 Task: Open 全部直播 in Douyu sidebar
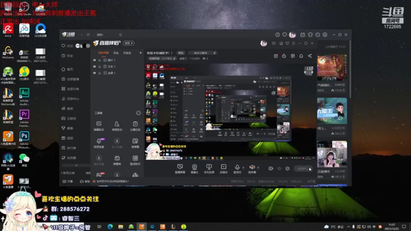pos(70,79)
